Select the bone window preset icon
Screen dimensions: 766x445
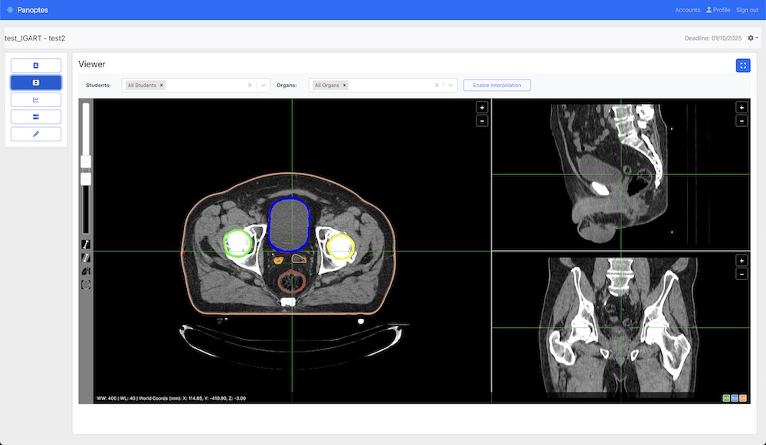pyautogui.click(x=86, y=244)
